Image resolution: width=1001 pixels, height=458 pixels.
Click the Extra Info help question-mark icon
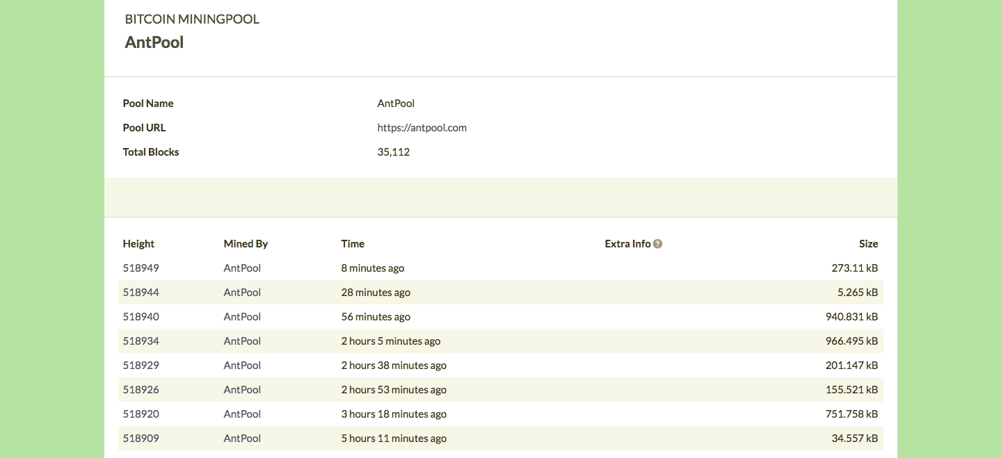point(658,244)
